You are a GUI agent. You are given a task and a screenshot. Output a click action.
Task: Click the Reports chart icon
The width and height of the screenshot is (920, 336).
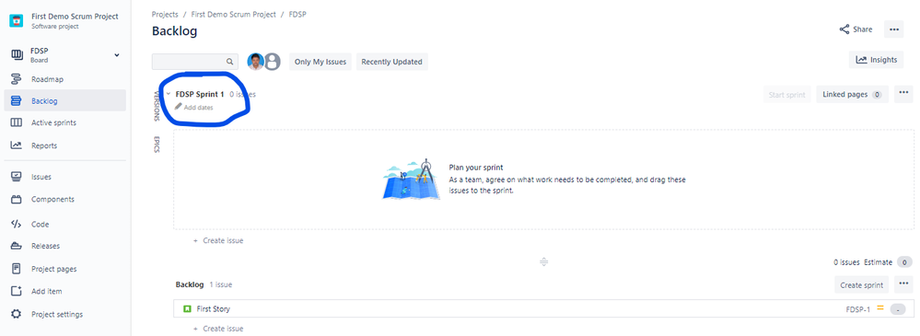pos(16,145)
